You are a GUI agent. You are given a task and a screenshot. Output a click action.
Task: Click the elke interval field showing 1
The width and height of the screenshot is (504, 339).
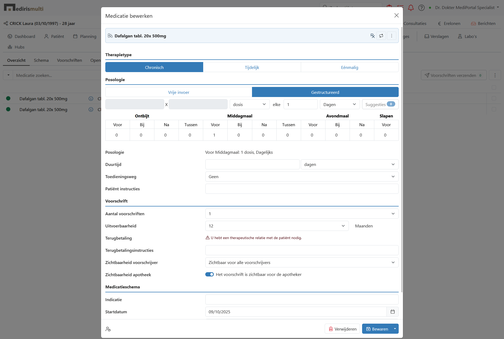click(301, 104)
